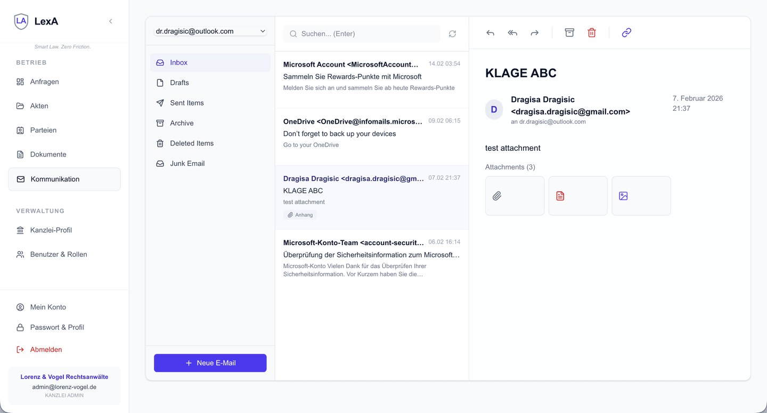This screenshot has height=413, width=767.
Task: Open the red PDF attachment icon
Action: tap(578, 196)
